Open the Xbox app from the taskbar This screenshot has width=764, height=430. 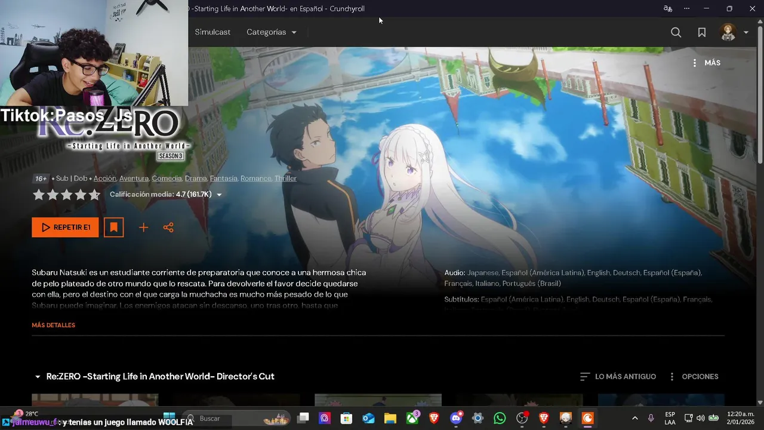click(412, 418)
